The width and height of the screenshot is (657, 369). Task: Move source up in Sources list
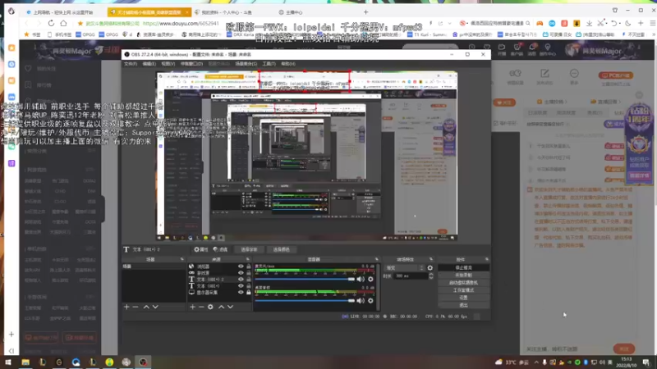221,307
